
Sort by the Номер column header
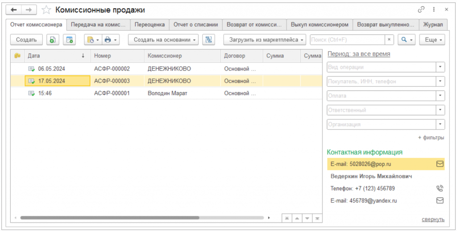click(117, 56)
